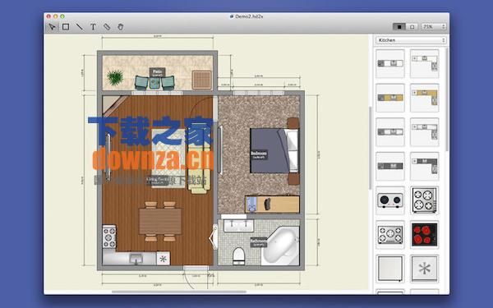
Task: Pick the dark gray straight counter thumbnail
Action: [x=390, y=166]
